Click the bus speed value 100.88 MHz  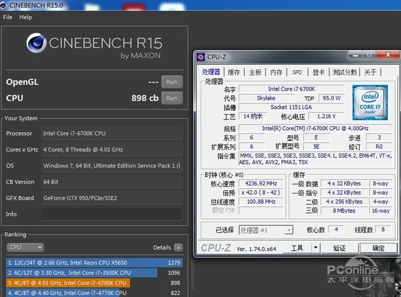pyautogui.click(x=261, y=202)
